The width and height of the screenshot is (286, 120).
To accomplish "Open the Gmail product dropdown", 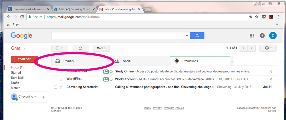I will [x=18, y=48].
